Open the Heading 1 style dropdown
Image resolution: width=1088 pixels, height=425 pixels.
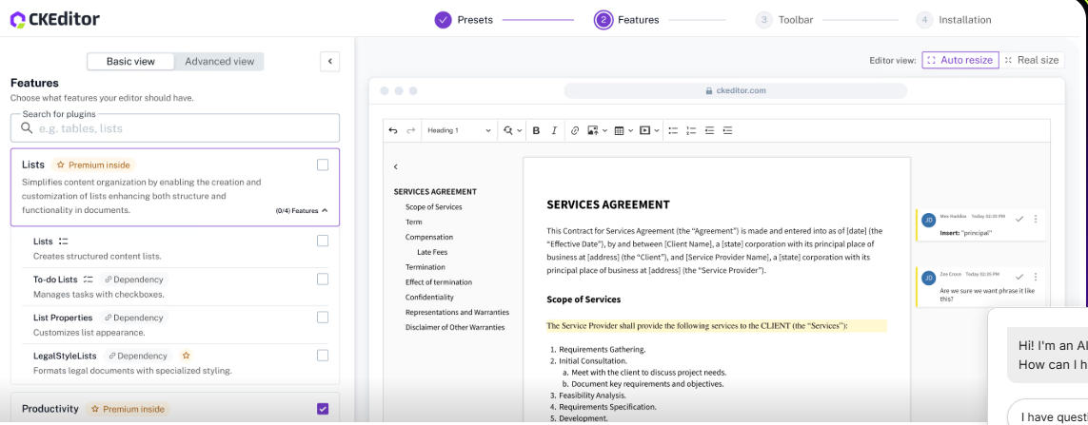pyautogui.click(x=459, y=130)
